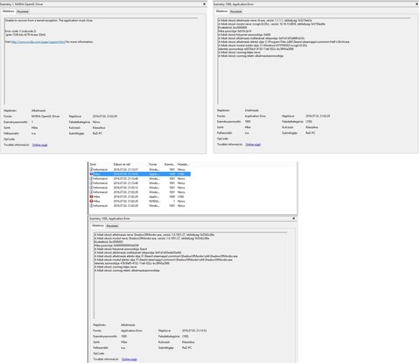Open the nvidia.com support page link
This screenshot has width=420, height=363.
38,42
